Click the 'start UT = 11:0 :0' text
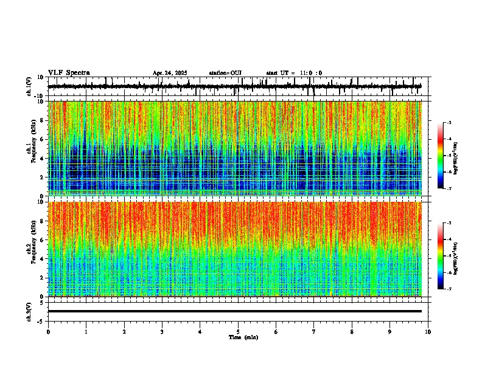482x372 pixels. (294, 73)
